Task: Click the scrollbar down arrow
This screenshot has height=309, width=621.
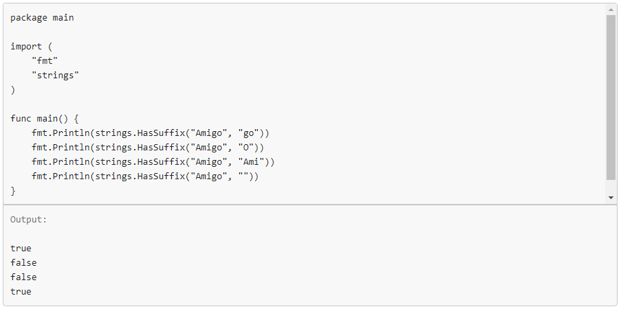Action: (611, 198)
